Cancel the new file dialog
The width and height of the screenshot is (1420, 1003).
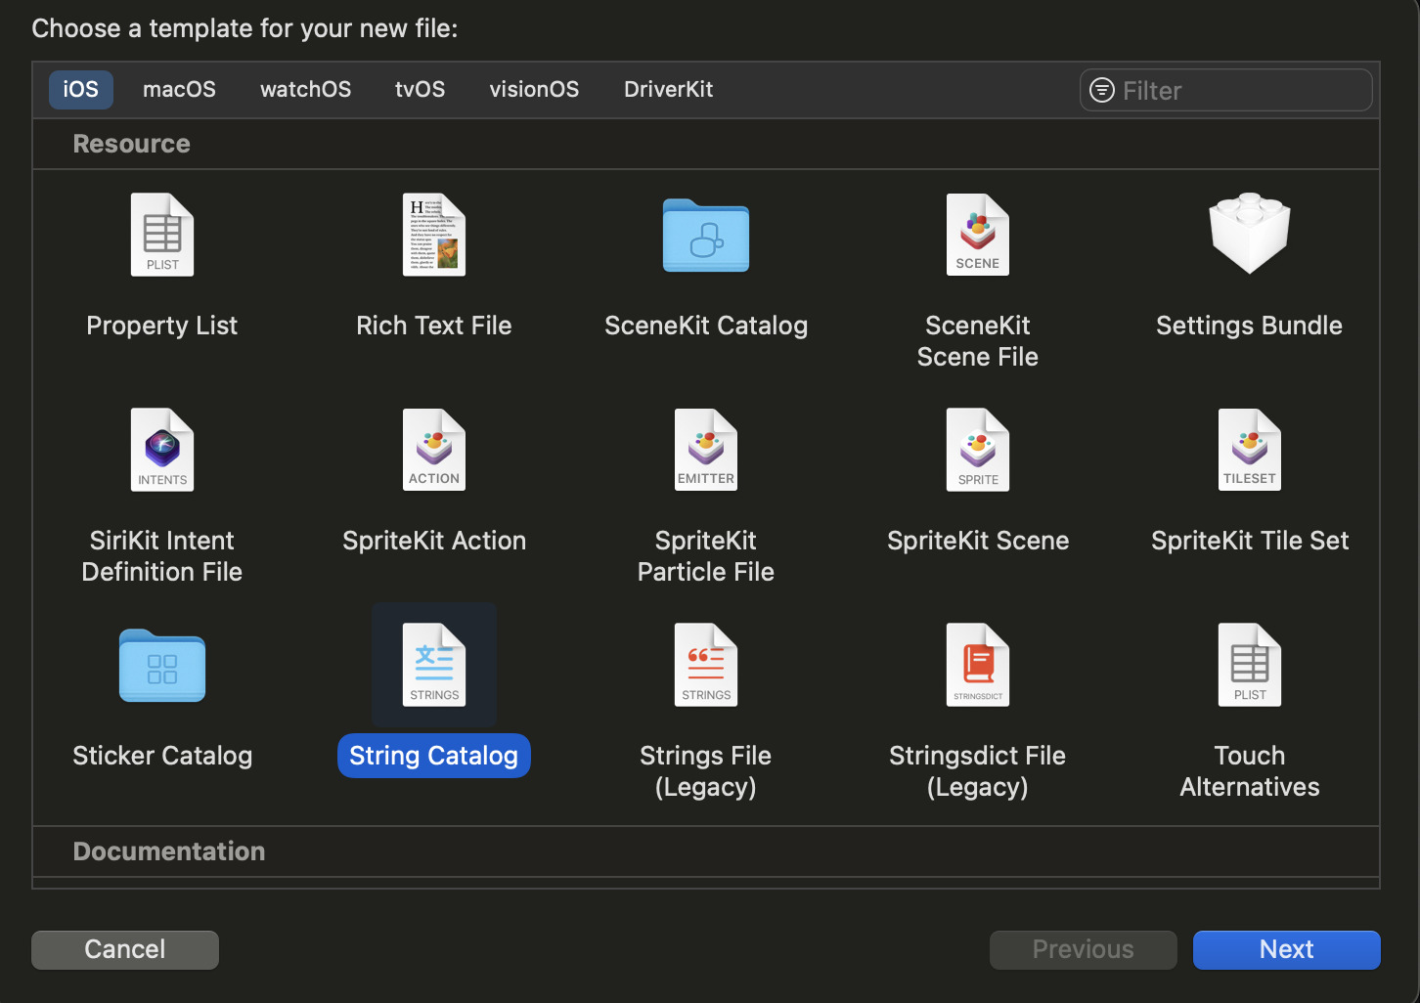(x=125, y=949)
